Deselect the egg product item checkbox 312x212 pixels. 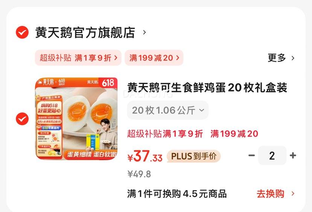click(x=22, y=119)
